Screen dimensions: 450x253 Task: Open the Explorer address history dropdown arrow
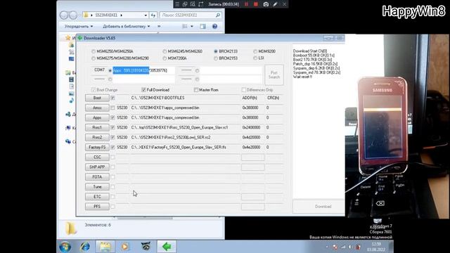146,15
